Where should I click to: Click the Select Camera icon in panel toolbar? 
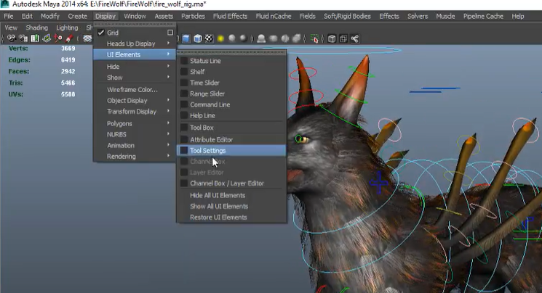point(11,38)
